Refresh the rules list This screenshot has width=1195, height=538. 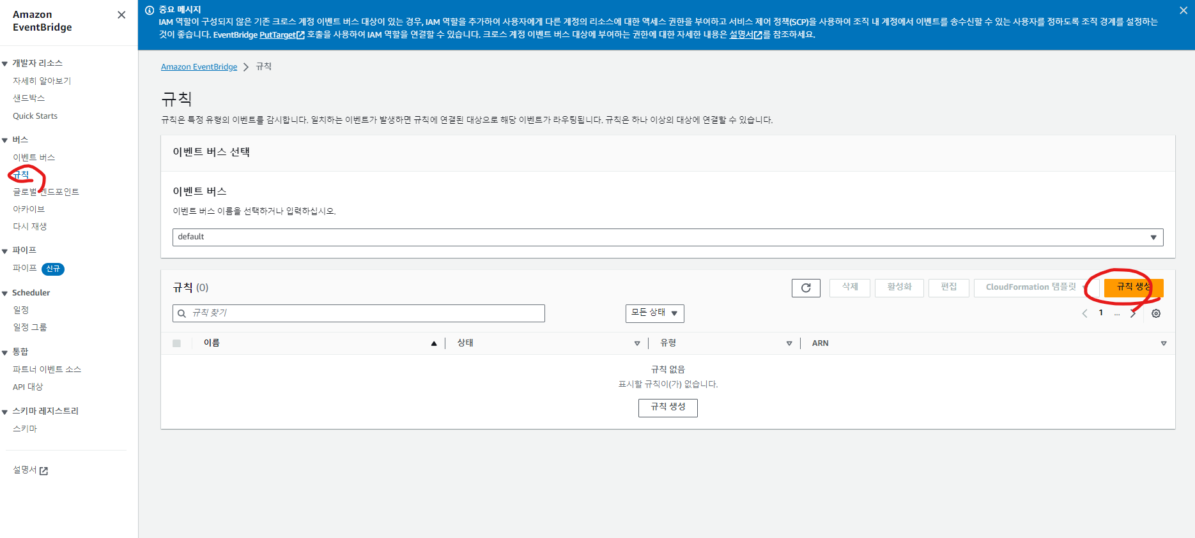[x=806, y=288]
